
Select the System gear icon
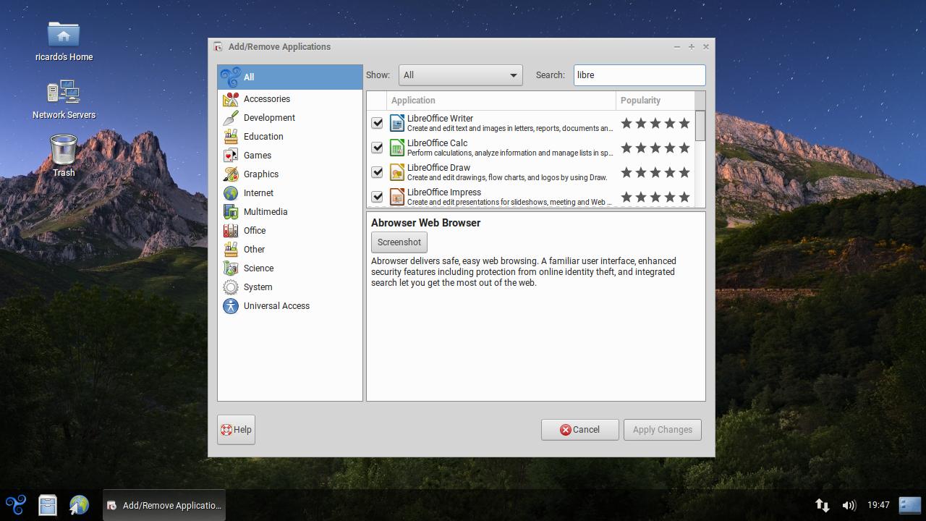point(231,287)
